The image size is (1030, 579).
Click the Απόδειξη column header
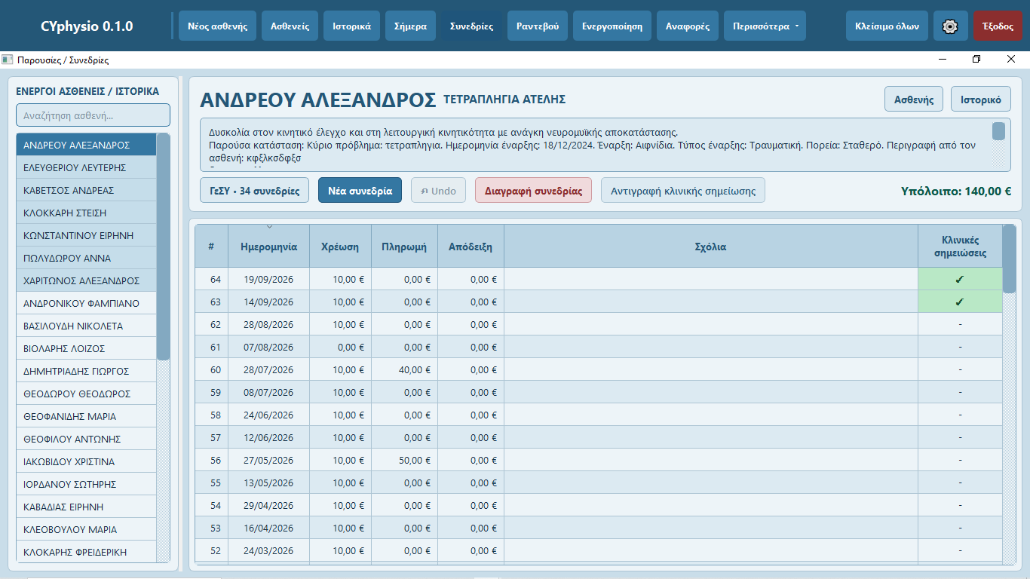pyautogui.click(x=471, y=247)
